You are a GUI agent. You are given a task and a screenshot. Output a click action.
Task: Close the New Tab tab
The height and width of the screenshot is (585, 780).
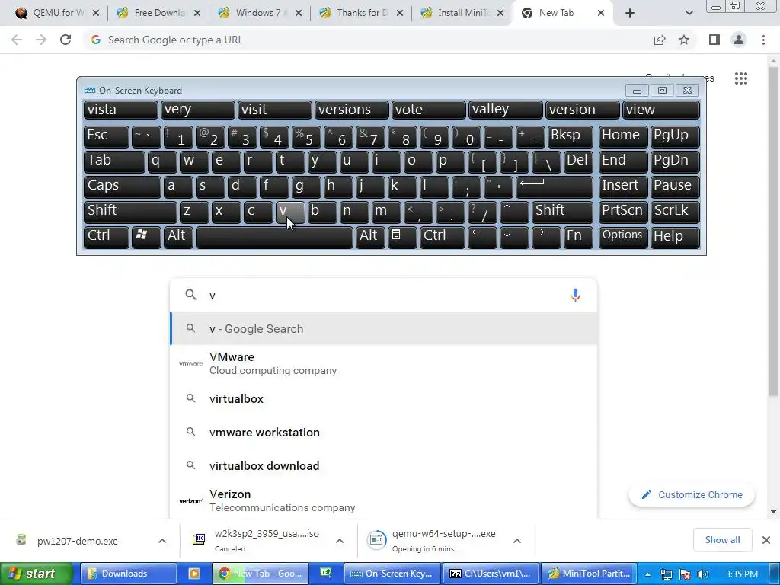[601, 13]
